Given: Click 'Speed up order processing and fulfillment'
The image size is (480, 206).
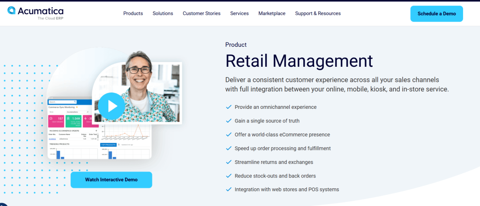Looking at the screenshot, I should [x=283, y=149].
